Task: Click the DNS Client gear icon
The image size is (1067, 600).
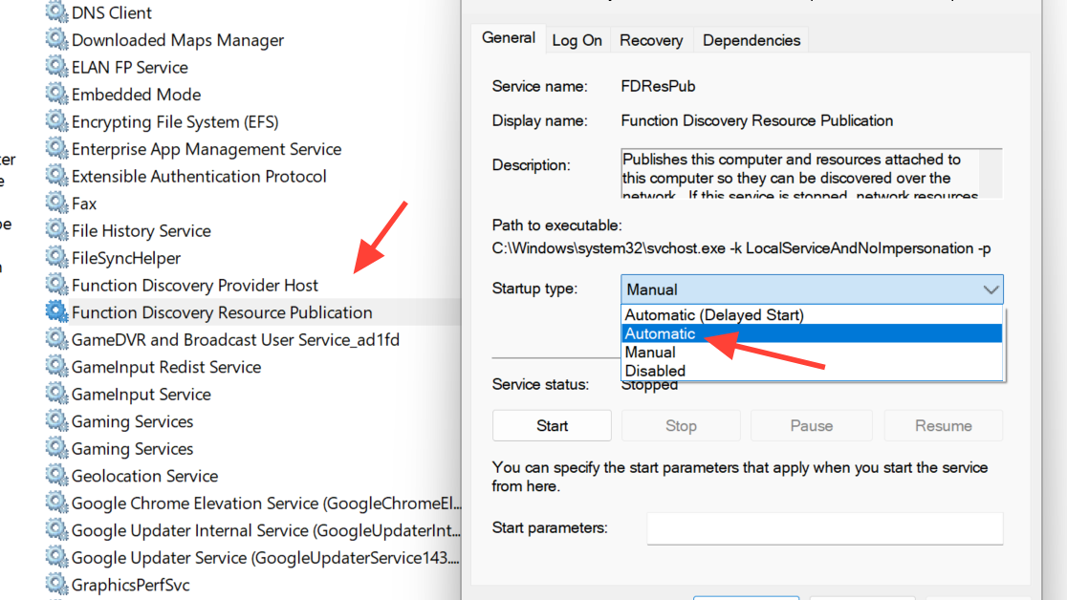Action: coord(57,13)
